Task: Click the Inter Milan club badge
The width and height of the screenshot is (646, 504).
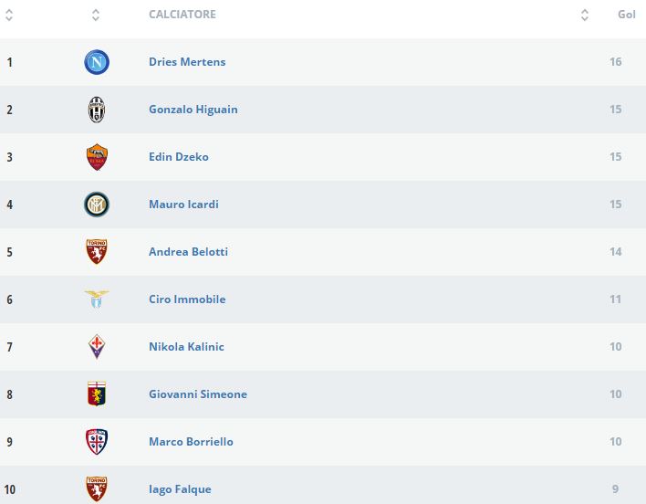Action: (x=97, y=205)
